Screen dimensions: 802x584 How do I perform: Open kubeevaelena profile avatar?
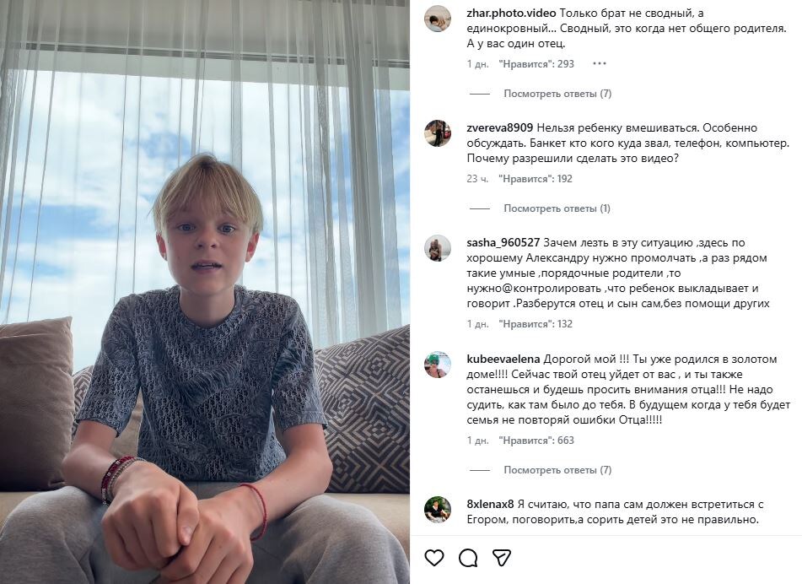(437, 365)
